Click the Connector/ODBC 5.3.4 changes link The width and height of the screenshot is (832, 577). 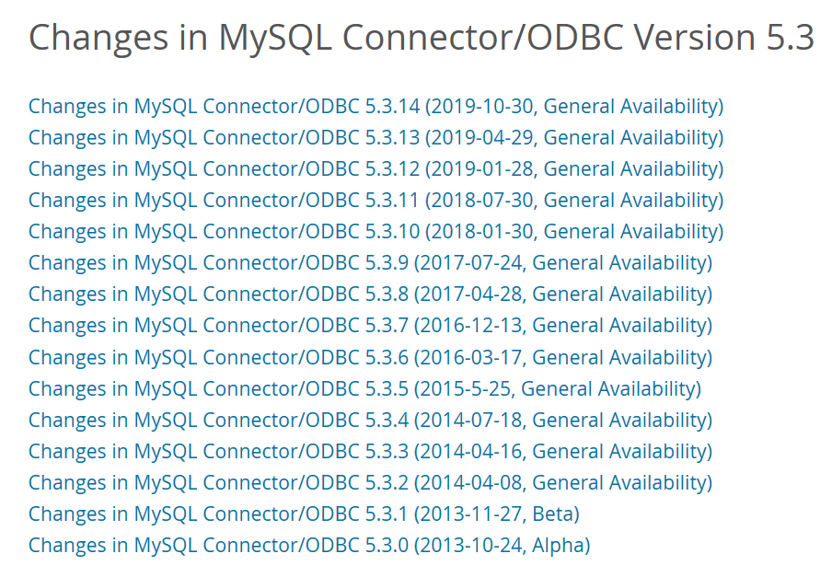coord(370,421)
